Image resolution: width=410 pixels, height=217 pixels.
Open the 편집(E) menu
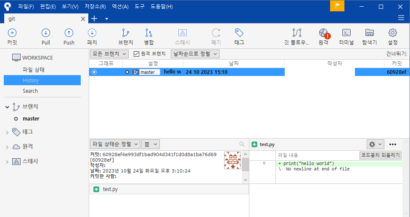pos(48,7)
